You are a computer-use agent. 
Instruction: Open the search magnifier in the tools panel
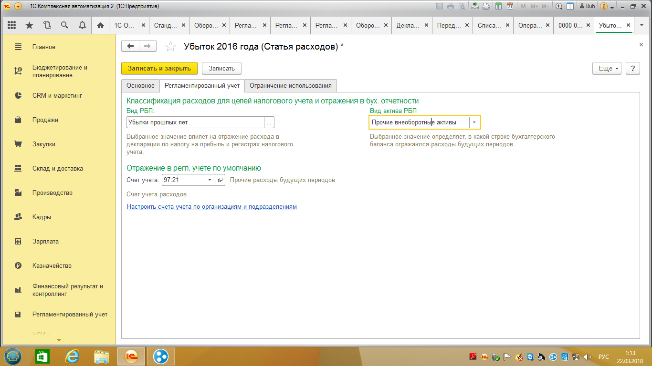[64, 25]
